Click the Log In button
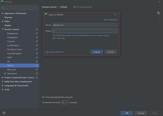 point(97,52)
